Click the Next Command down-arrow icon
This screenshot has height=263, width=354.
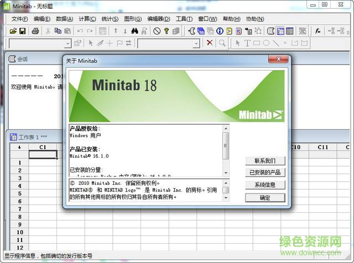click(x=125, y=31)
